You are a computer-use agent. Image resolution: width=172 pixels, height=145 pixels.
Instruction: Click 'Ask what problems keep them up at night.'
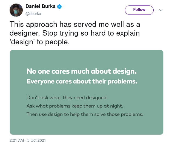(x=74, y=106)
